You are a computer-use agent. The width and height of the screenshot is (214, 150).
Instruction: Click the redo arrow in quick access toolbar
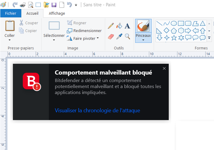click(15, 5)
